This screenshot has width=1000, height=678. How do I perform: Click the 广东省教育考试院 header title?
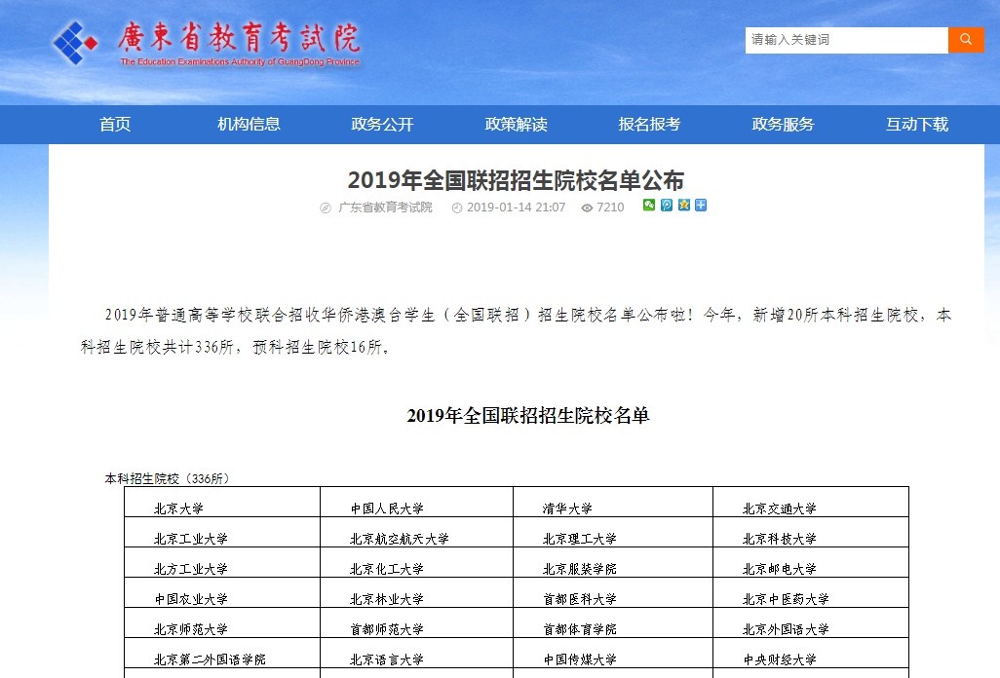[x=239, y=38]
